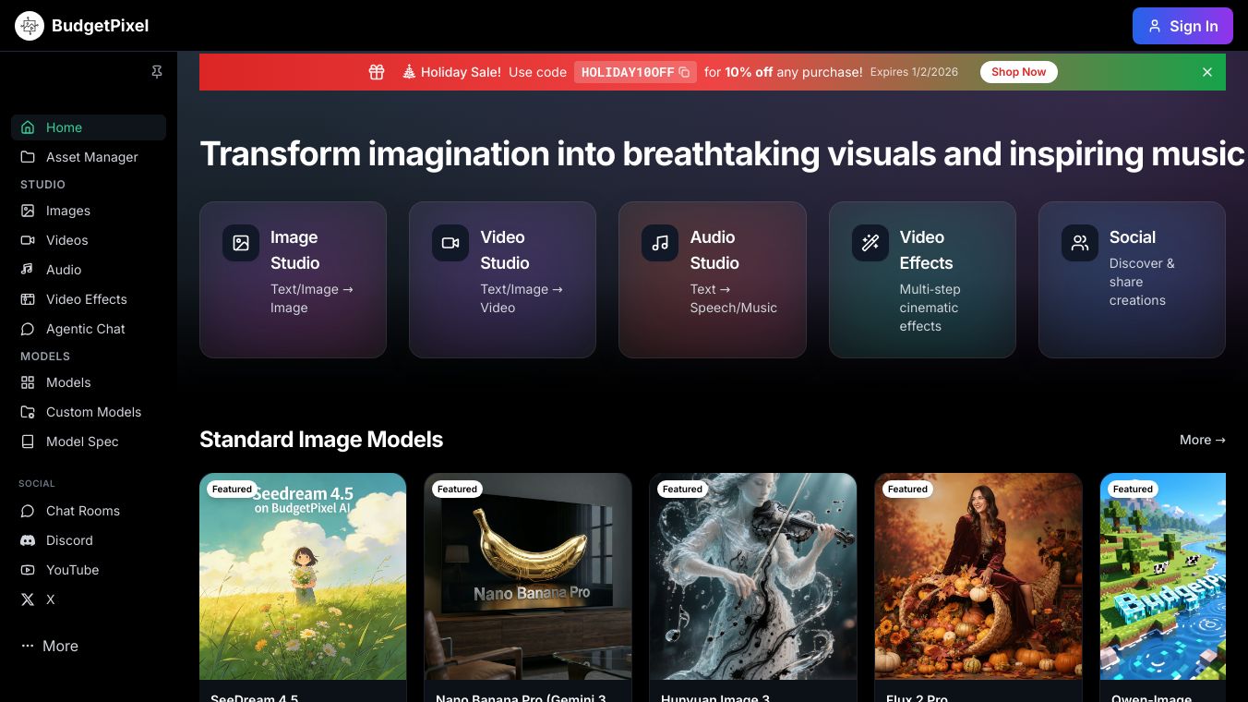Open Asset Manager from the sidebar
Screen dimensions: 1248x702
point(89,157)
